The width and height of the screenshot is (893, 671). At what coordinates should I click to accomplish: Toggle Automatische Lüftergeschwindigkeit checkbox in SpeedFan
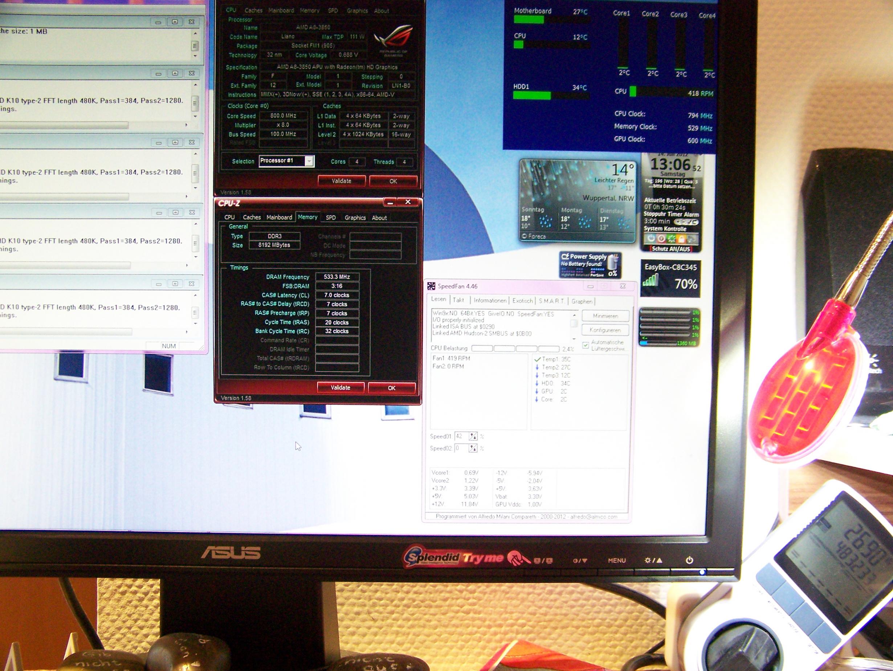(x=586, y=345)
